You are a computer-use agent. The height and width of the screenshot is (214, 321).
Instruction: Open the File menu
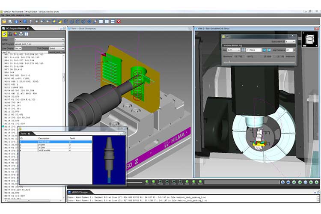(x=3, y=15)
